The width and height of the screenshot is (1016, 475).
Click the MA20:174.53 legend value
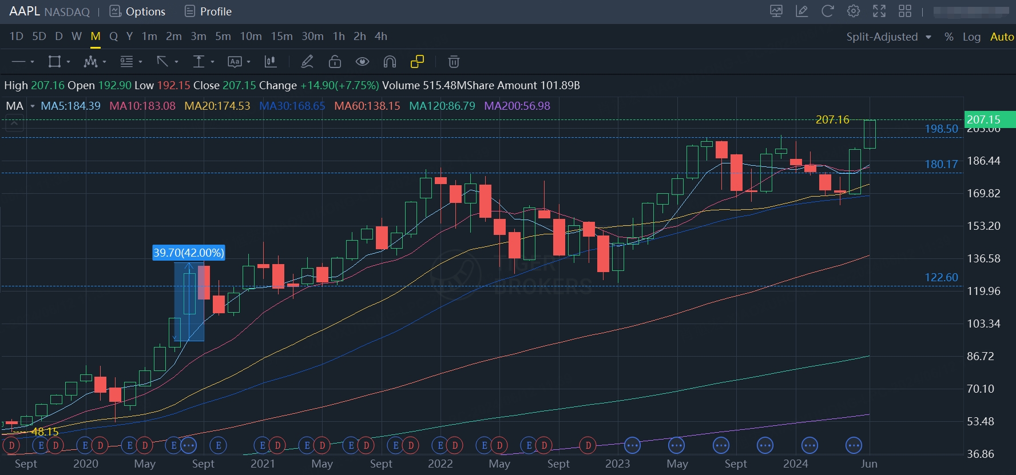217,106
